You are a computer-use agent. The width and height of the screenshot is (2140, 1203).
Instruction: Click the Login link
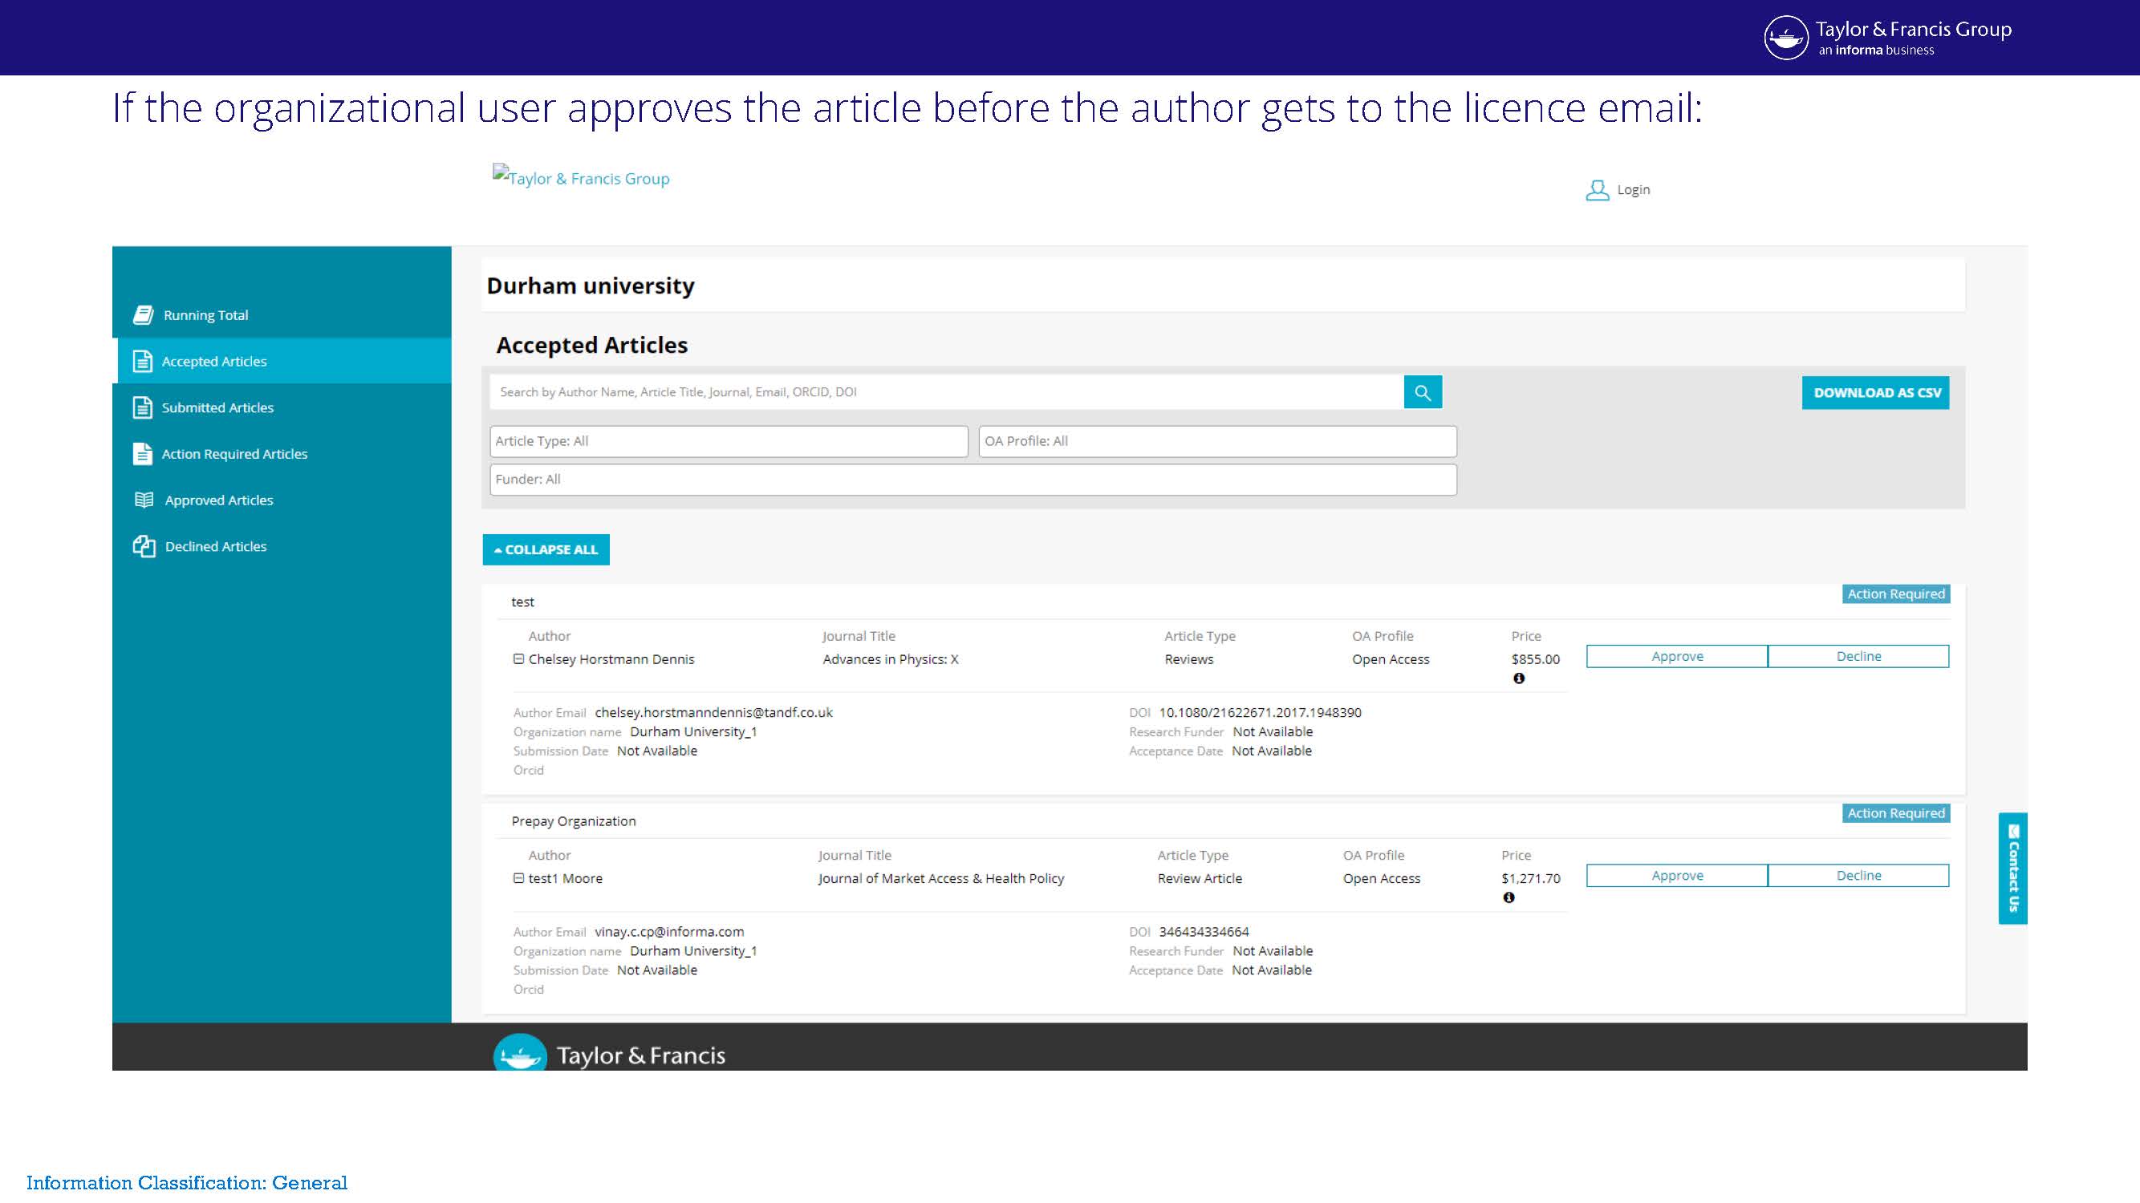[x=1633, y=190]
